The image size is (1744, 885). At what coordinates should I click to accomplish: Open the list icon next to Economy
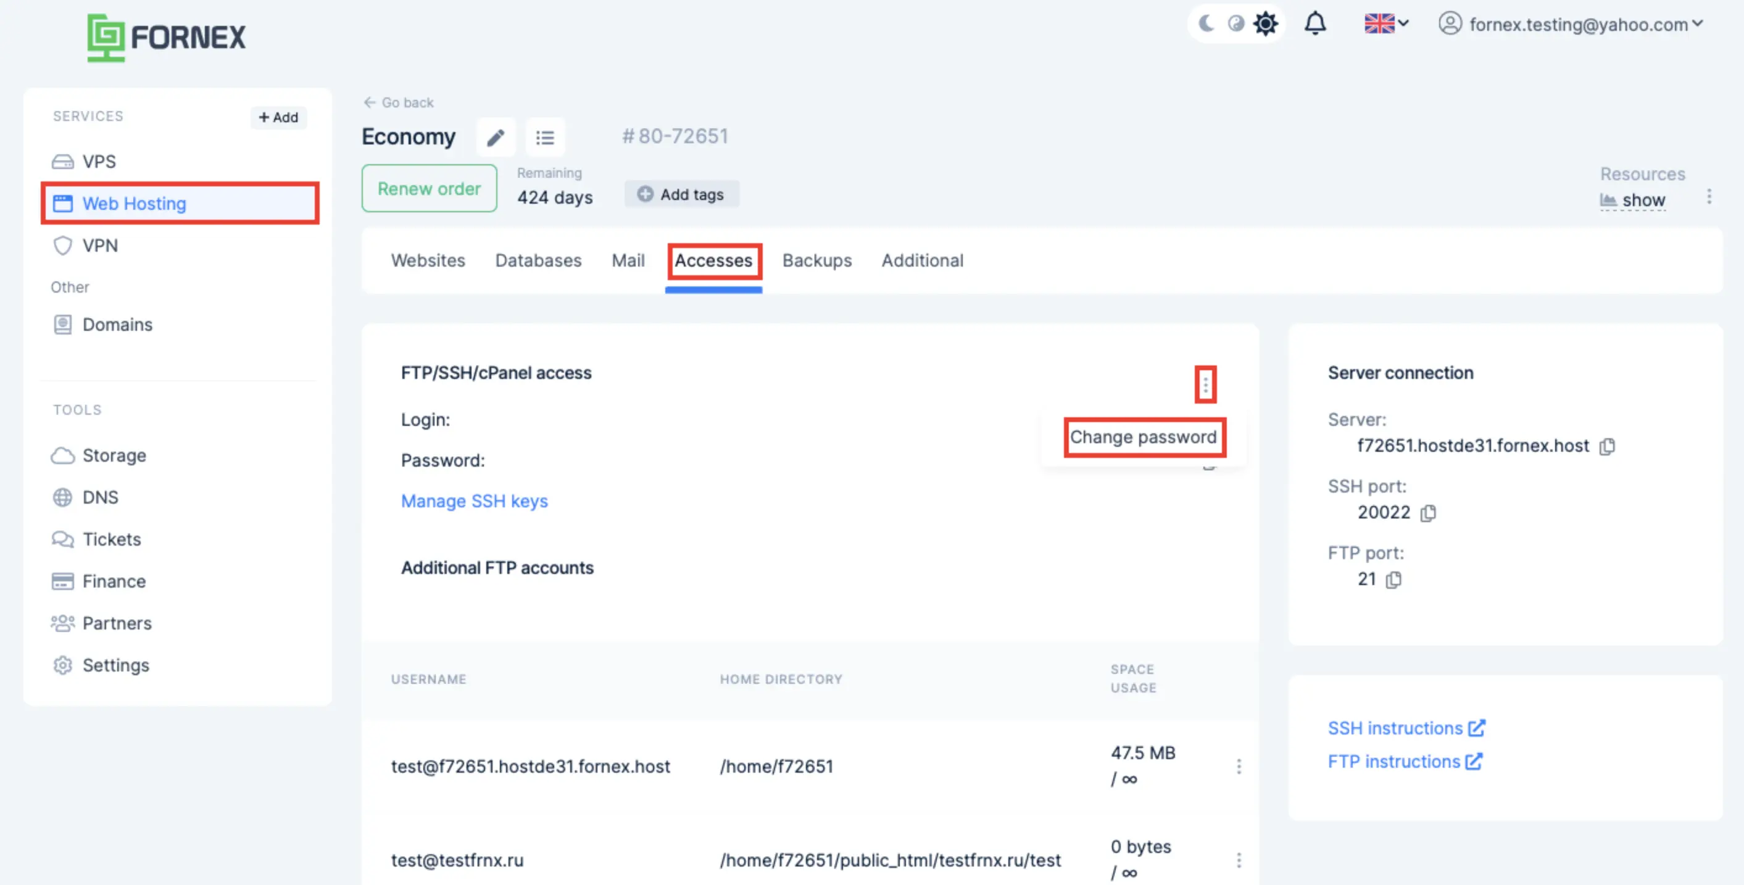(x=545, y=138)
